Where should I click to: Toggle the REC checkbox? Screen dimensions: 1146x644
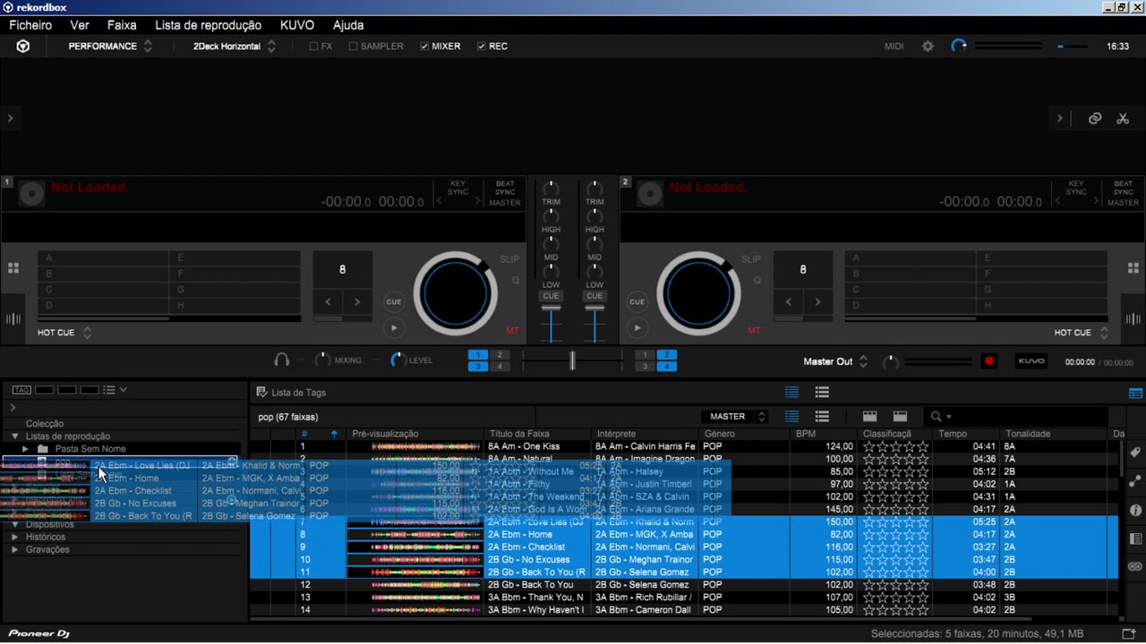tap(482, 47)
